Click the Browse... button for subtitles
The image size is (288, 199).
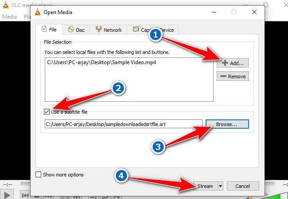(x=227, y=124)
